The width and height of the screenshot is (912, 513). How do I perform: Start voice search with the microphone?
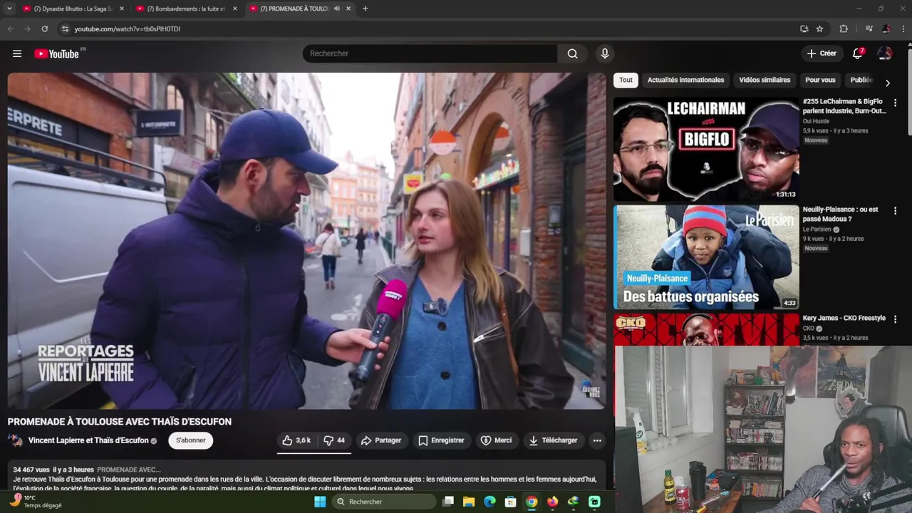coord(605,53)
